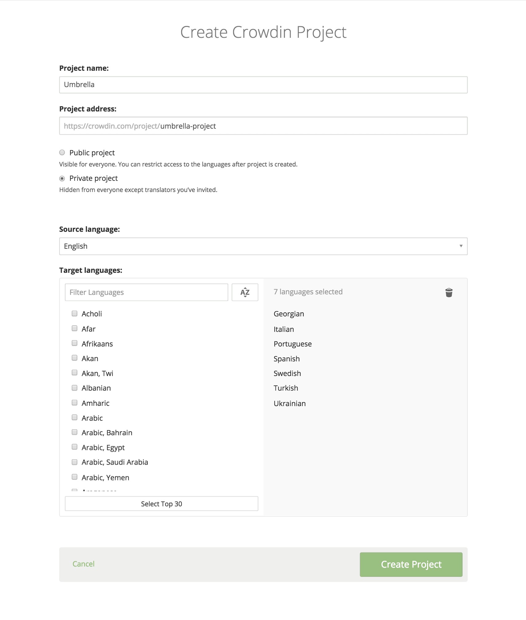
Task: Check the Arabic, Egypt checkbox
Action: point(74,447)
